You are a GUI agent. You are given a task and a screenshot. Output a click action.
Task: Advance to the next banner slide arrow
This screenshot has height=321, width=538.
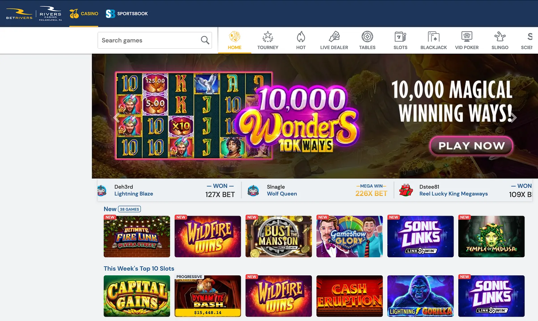(x=513, y=117)
